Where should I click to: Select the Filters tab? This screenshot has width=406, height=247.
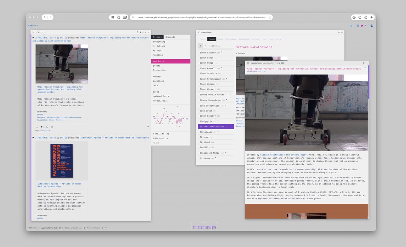pos(157,37)
